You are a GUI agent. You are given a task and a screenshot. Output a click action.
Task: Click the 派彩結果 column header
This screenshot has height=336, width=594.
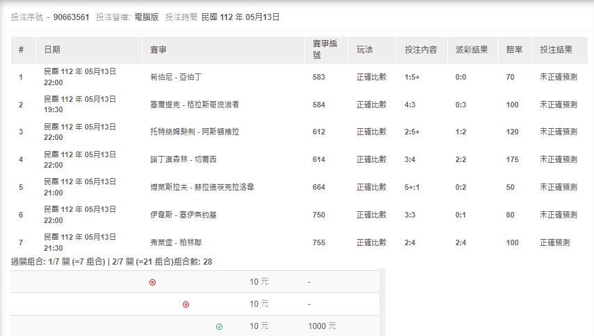point(471,50)
